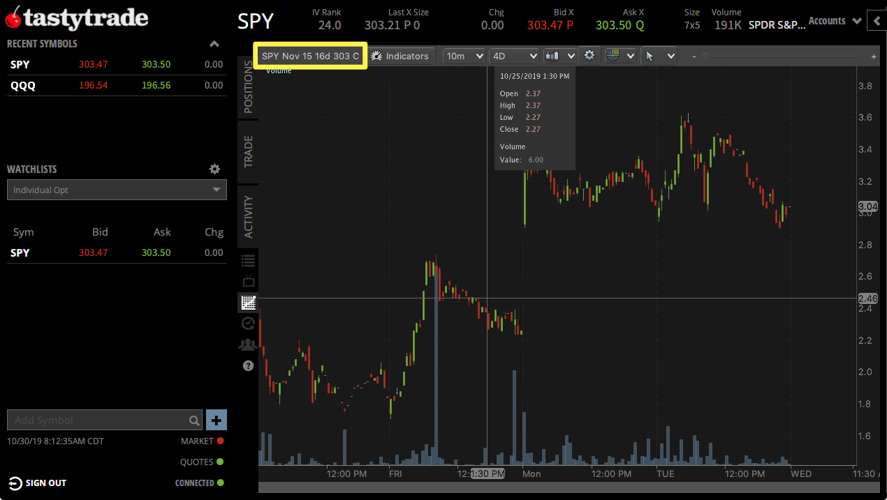Screen dimensions: 887x500
Task: Click the watchlists settings gear
Action: pos(214,169)
